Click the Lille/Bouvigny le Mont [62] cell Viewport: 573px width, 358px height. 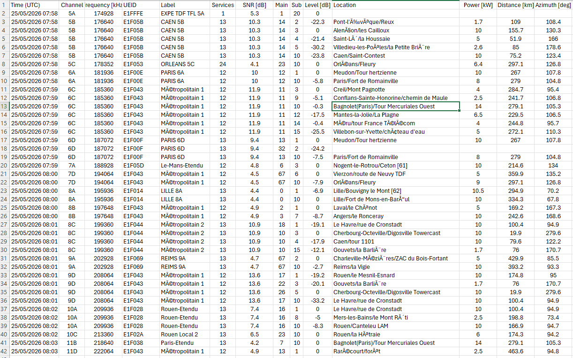pyautogui.click(x=396, y=191)
